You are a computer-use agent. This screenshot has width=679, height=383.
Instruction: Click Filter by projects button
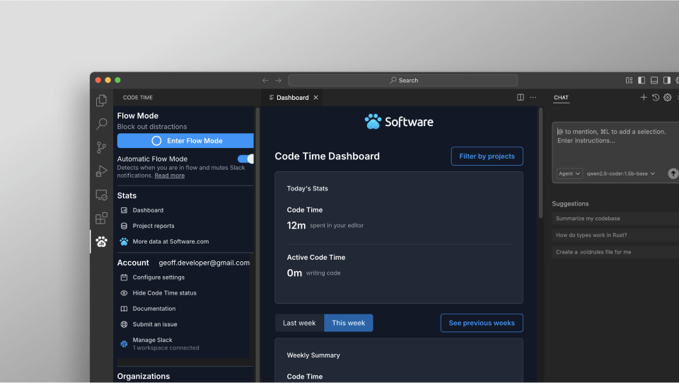point(487,156)
